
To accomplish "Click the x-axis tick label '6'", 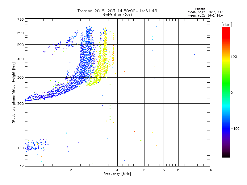I will pos(144,170).
